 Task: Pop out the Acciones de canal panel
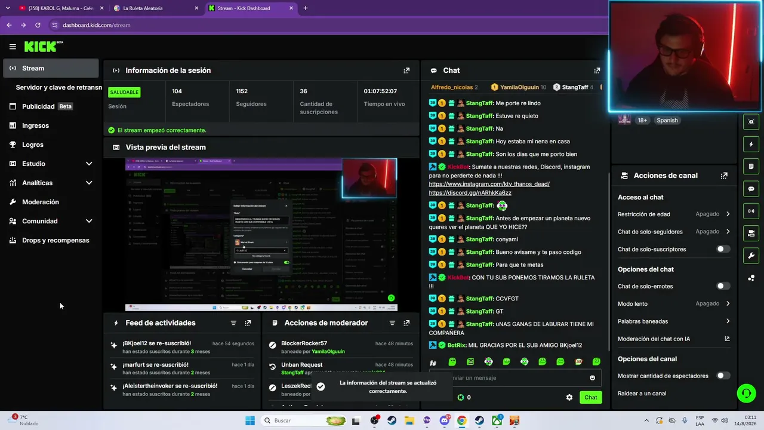(724, 176)
